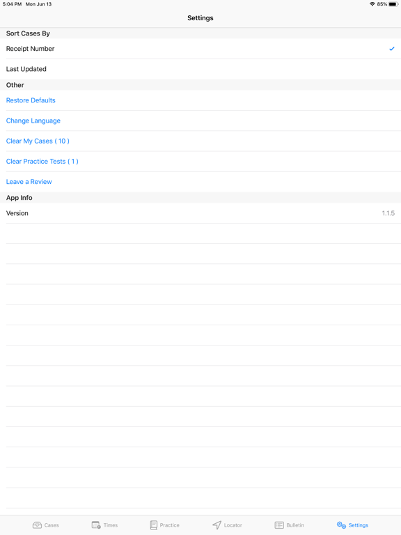Tap the Version row label
Viewport: 401px width, 535px height.
pos(17,213)
